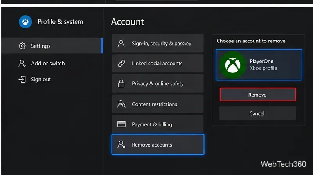313x175 pixels.
Task: Open Content restrictions option
Action: [158, 104]
